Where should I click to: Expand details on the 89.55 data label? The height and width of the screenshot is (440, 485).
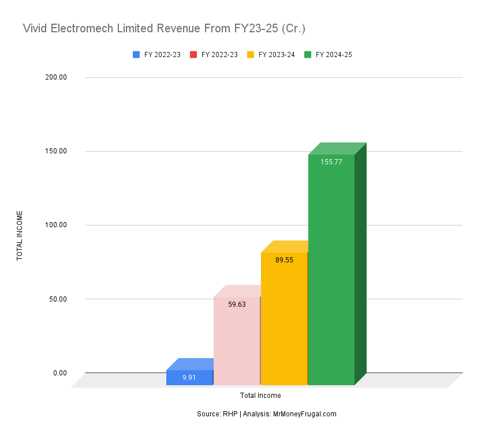(285, 260)
